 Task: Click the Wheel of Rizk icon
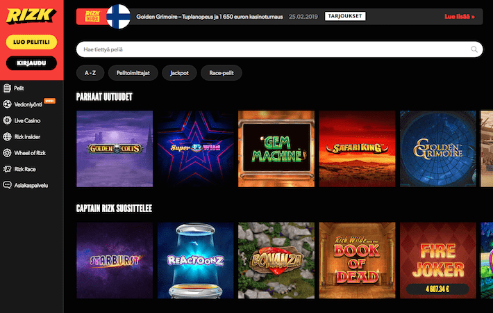tap(7, 153)
